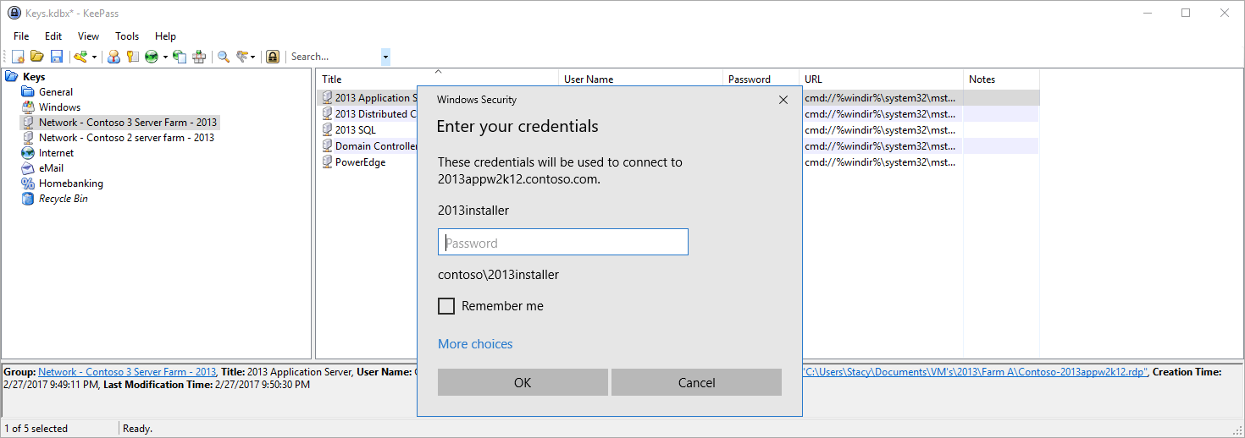The width and height of the screenshot is (1245, 438).
Task: Select the Keys root folder icon
Action: 12,77
